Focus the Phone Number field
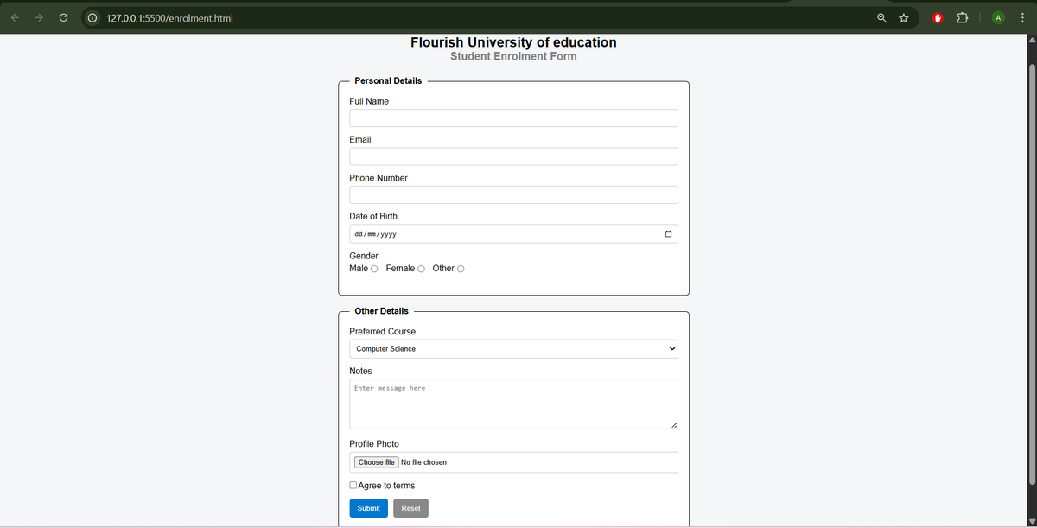Viewport: 1037px width, 528px height. (x=513, y=194)
